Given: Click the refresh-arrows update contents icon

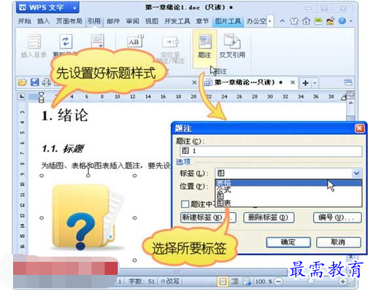Looking at the screenshot, I should pos(65,41).
